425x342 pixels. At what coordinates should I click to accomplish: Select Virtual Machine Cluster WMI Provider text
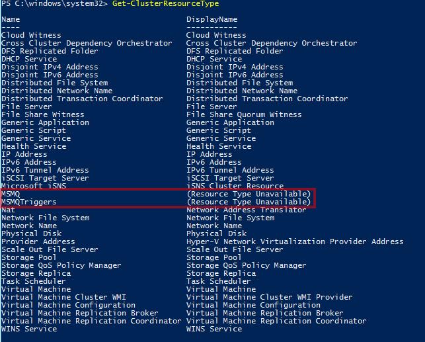270,297
